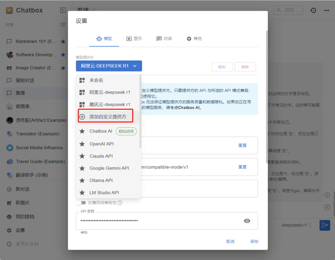Click the 关于 info icon
This screenshot has width=335, height=260.
9,244
